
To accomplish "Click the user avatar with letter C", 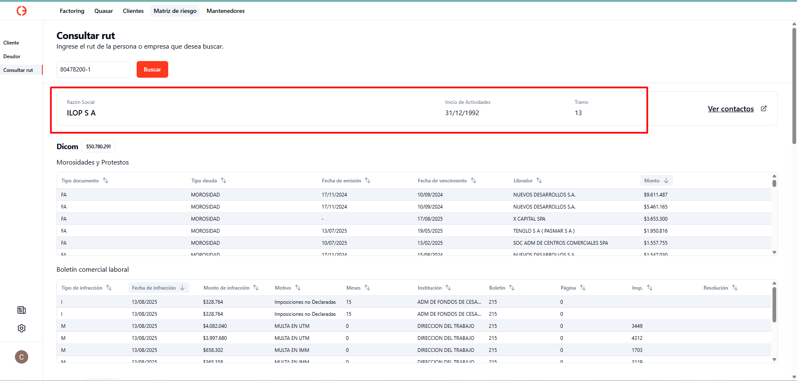I will (x=22, y=357).
